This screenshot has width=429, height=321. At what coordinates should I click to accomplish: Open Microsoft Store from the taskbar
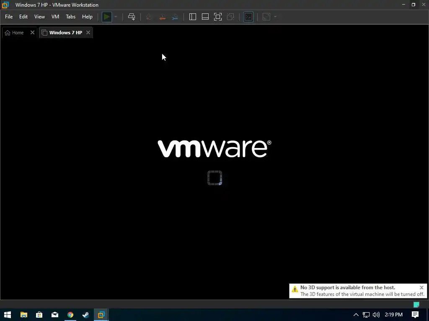tap(39, 315)
